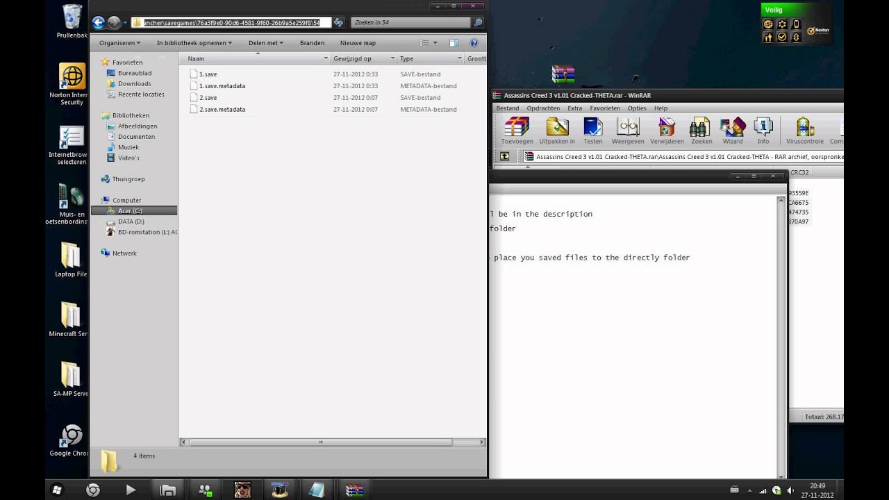Open the Naam column filter dropdown
The width and height of the screenshot is (889, 500).
(327, 59)
